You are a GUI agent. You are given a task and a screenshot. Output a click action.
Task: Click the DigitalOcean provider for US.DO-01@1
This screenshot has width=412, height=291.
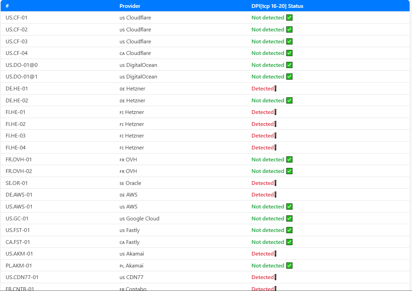pos(141,77)
